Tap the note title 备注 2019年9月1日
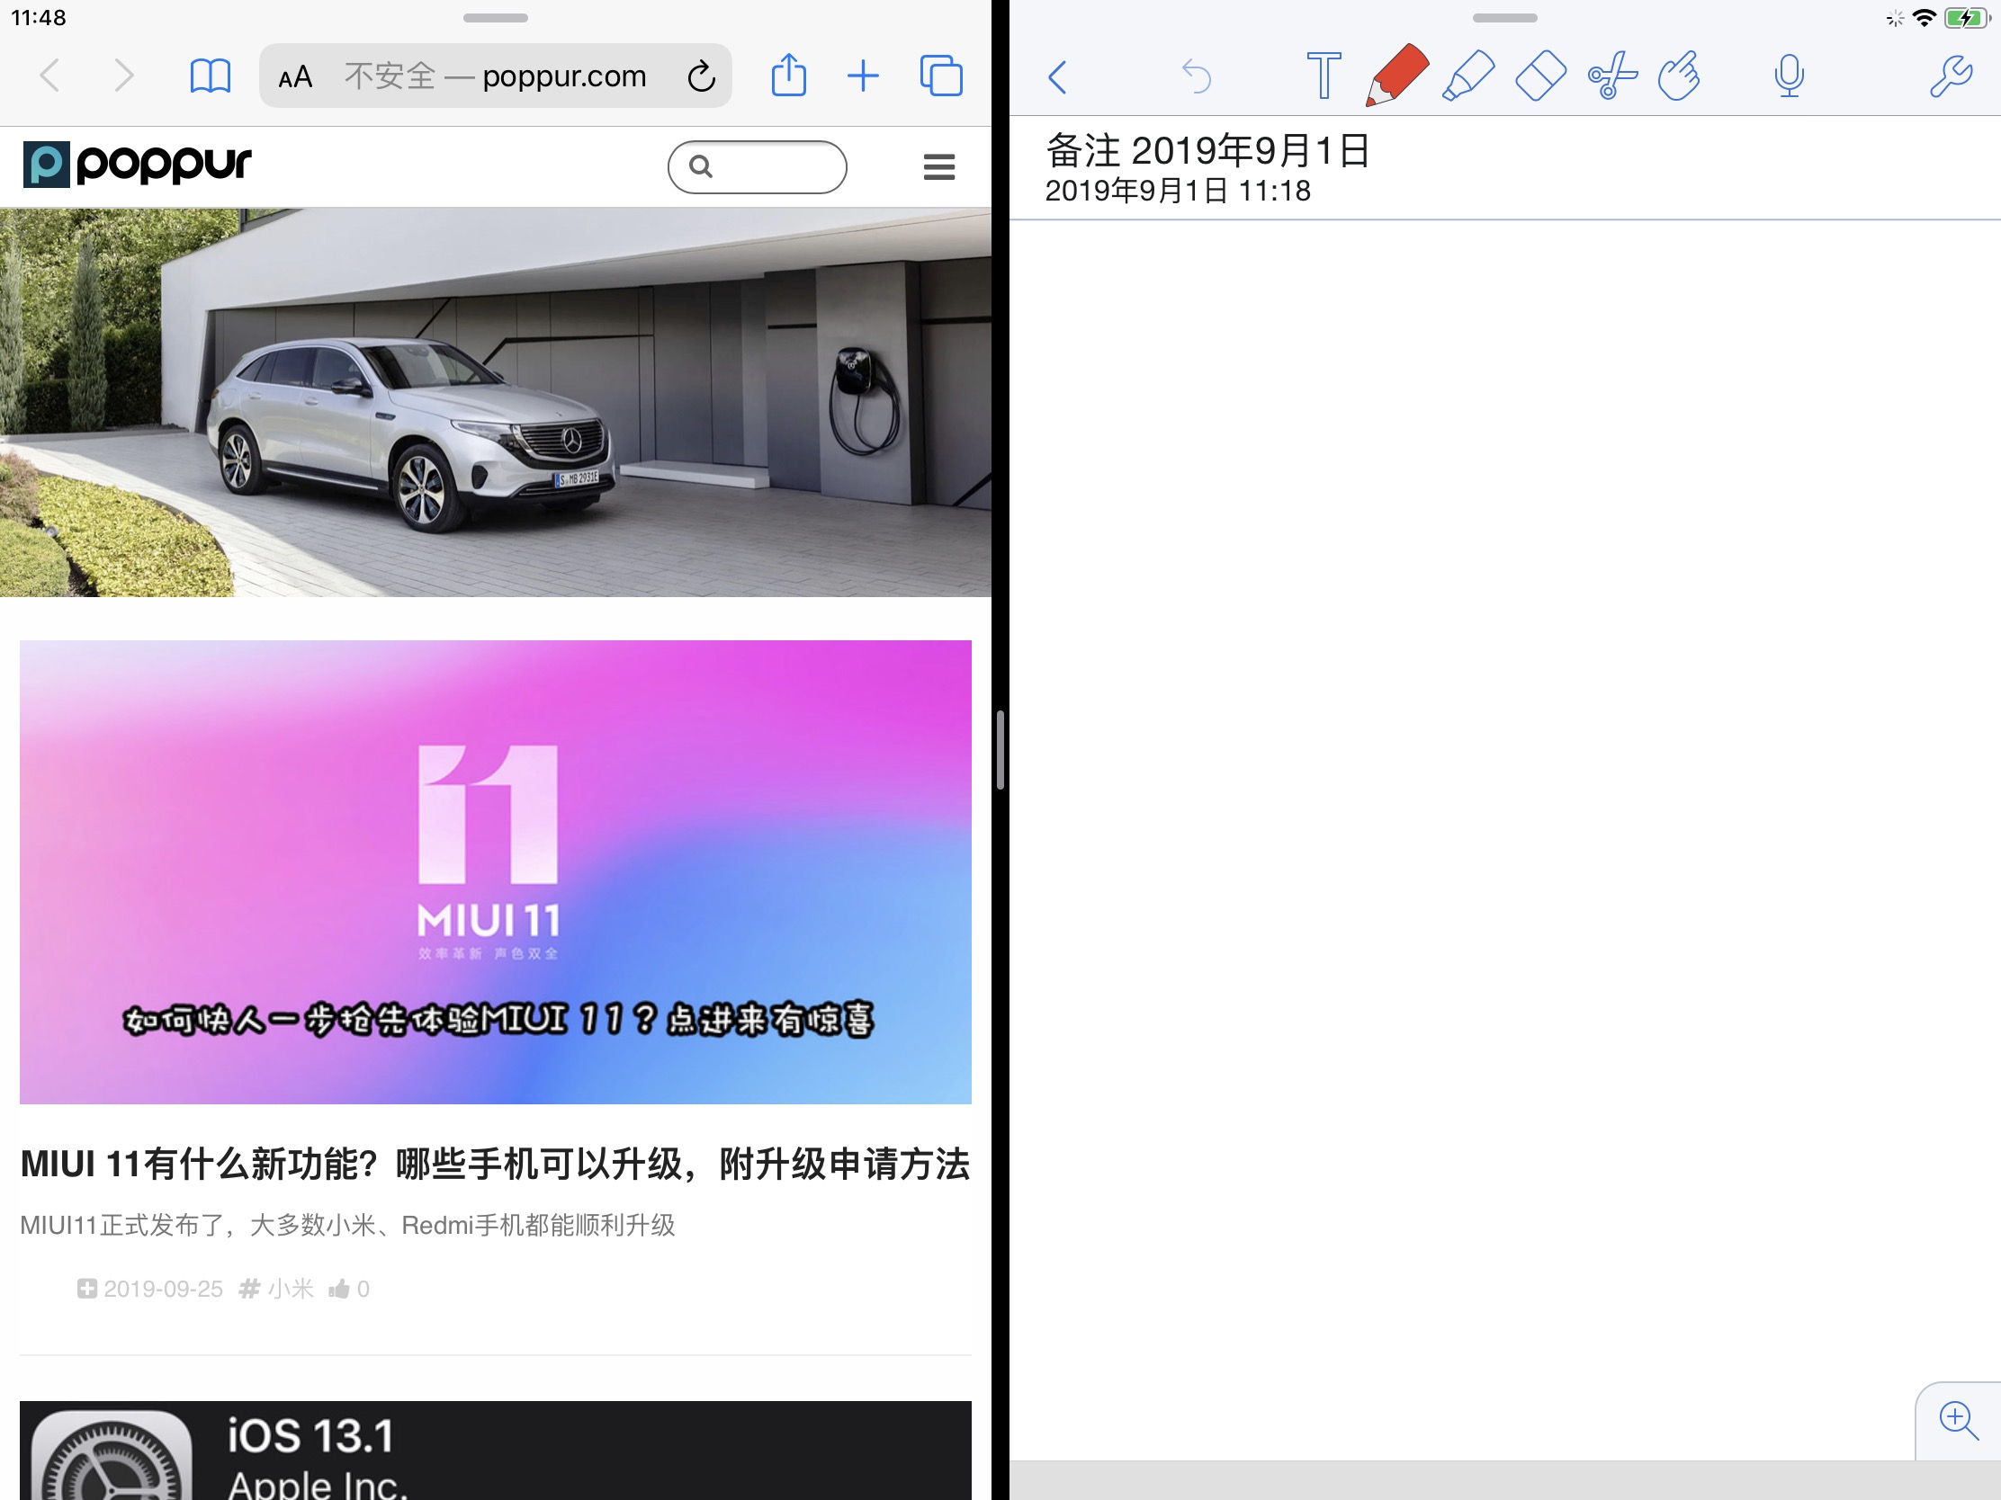 (x=1207, y=150)
